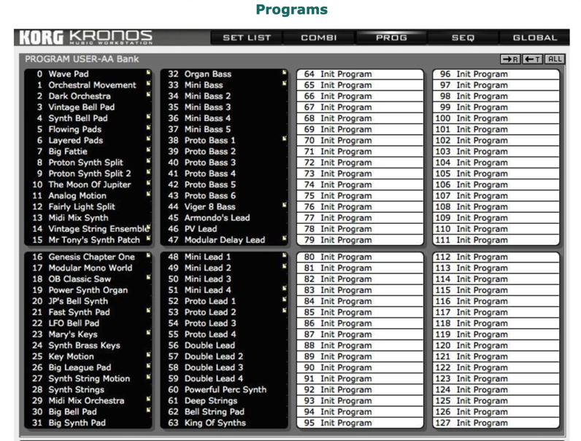Click the note icon beside Mini Lead 4
The image size is (581, 441).
(285, 289)
